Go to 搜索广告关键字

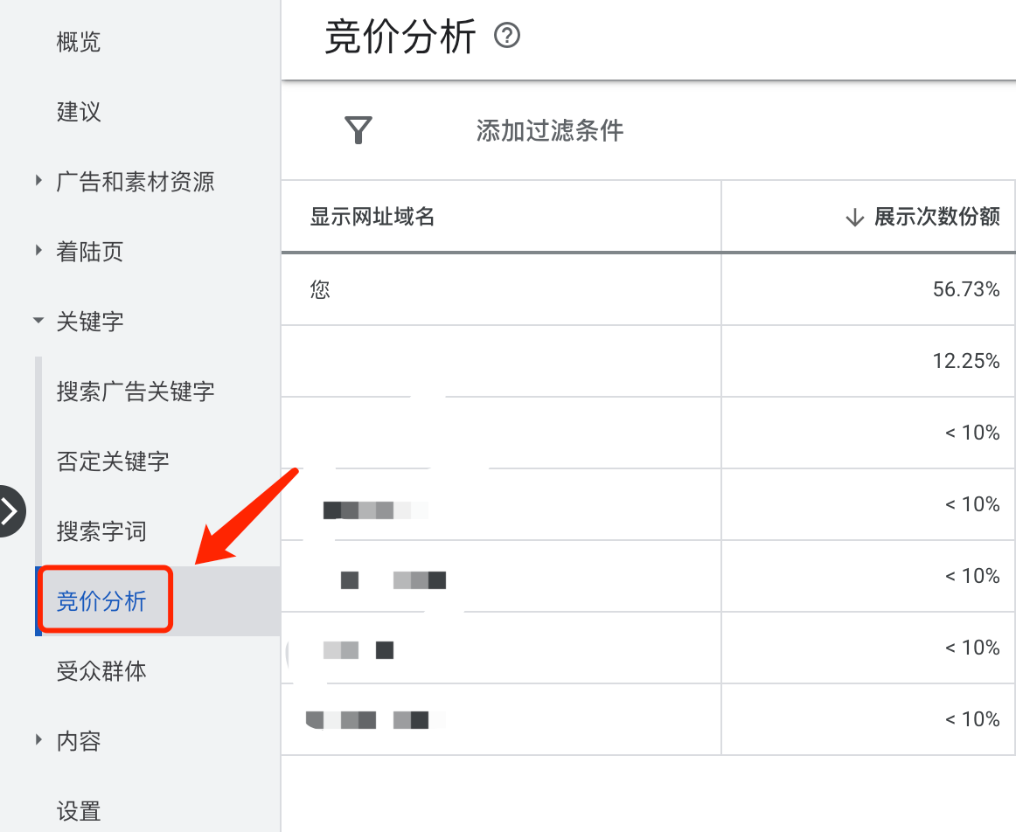tap(135, 391)
